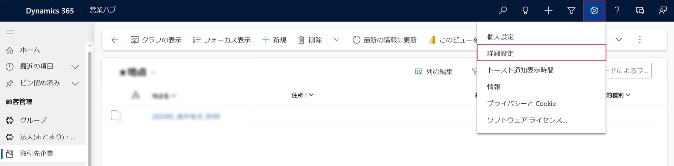Open the vertical ellipsis overflow menu

640,40
